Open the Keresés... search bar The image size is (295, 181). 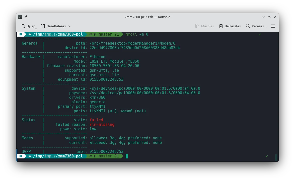[x=259, y=26]
